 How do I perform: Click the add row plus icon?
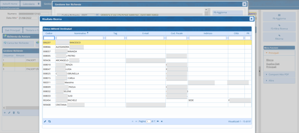pos(5,113)
